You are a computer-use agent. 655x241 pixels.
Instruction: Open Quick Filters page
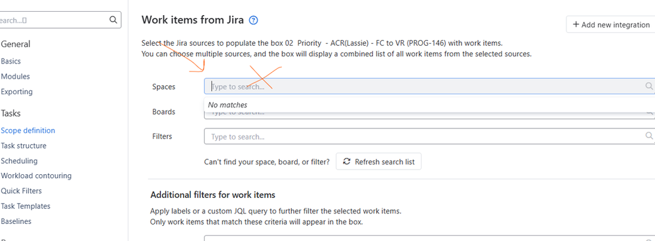point(21,191)
